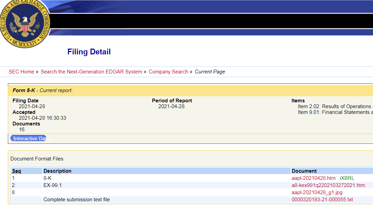Open the Company Search breadcrumb link

pyautogui.click(x=168, y=72)
